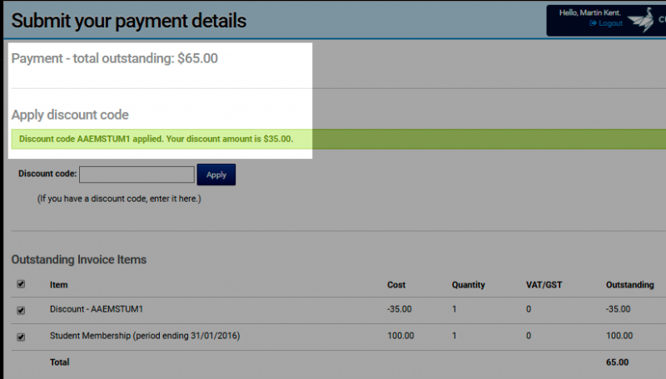Uncheck the Discount - AAEMSTUM1 checkbox
Screen dimensions: 666x379
coord(21,310)
